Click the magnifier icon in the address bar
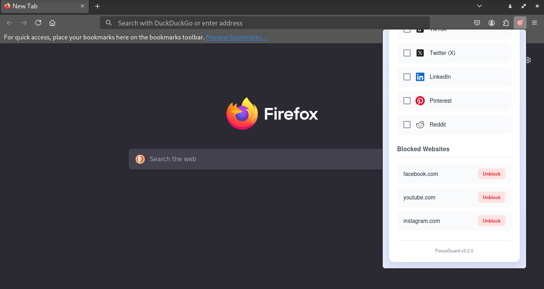The image size is (544, 289). point(109,23)
